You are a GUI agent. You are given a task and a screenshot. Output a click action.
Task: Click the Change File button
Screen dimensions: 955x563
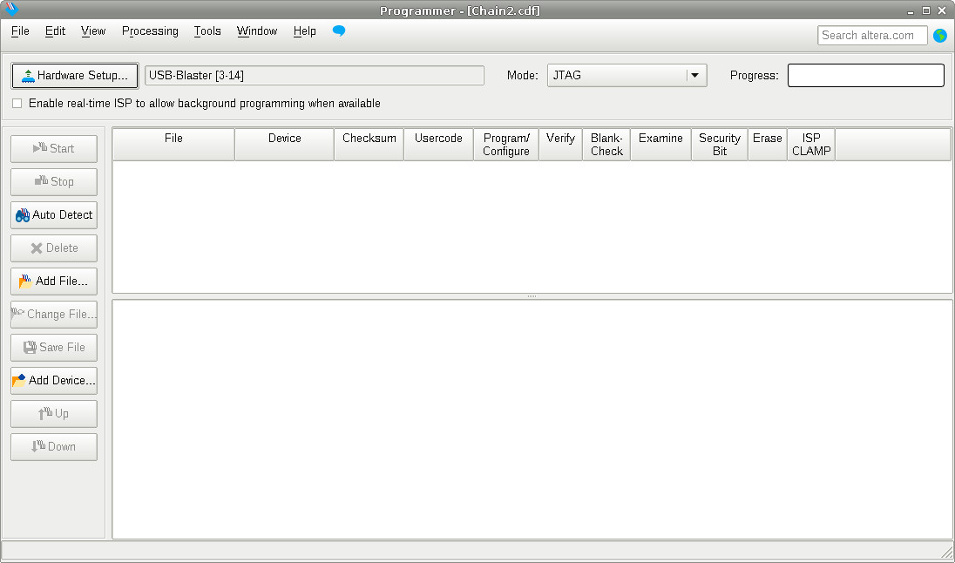coord(54,315)
